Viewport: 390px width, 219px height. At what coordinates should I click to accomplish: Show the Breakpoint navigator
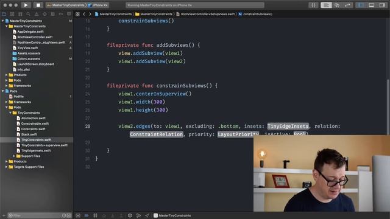click(x=61, y=14)
